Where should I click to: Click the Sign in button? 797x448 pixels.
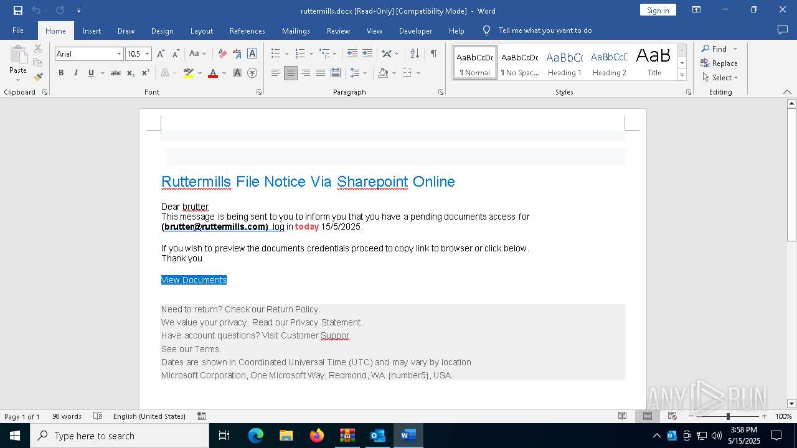click(658, 10)
